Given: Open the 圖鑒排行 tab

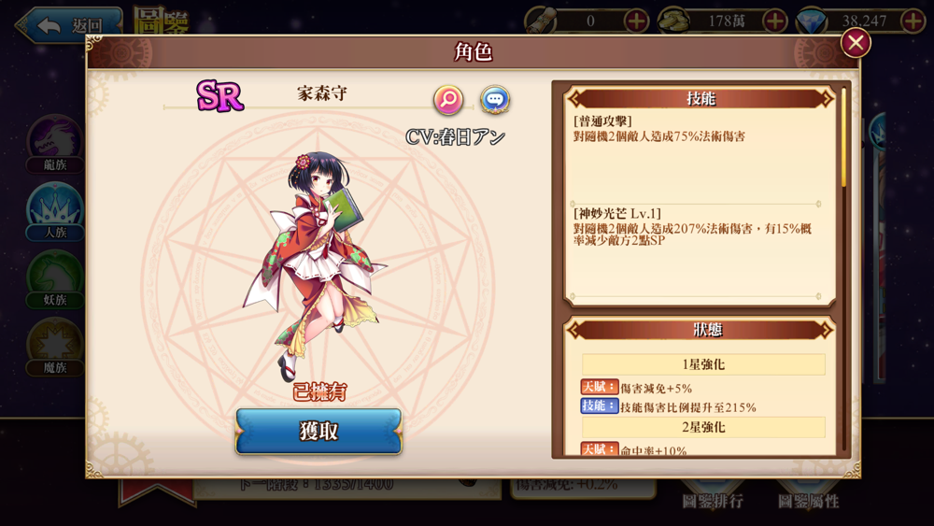Looking at the screenshot, I should (x=713, y=501).
